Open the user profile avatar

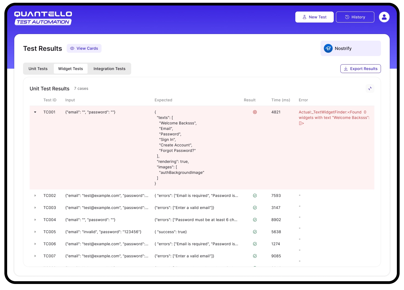pyautogui.click(x=384, y=17)
